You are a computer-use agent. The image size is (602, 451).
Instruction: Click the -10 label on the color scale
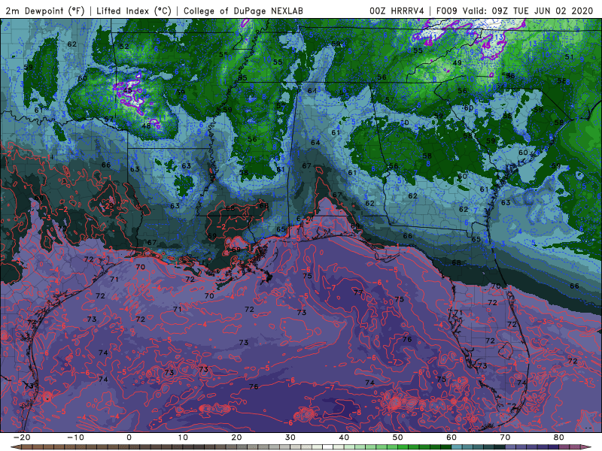coord(75,437)
